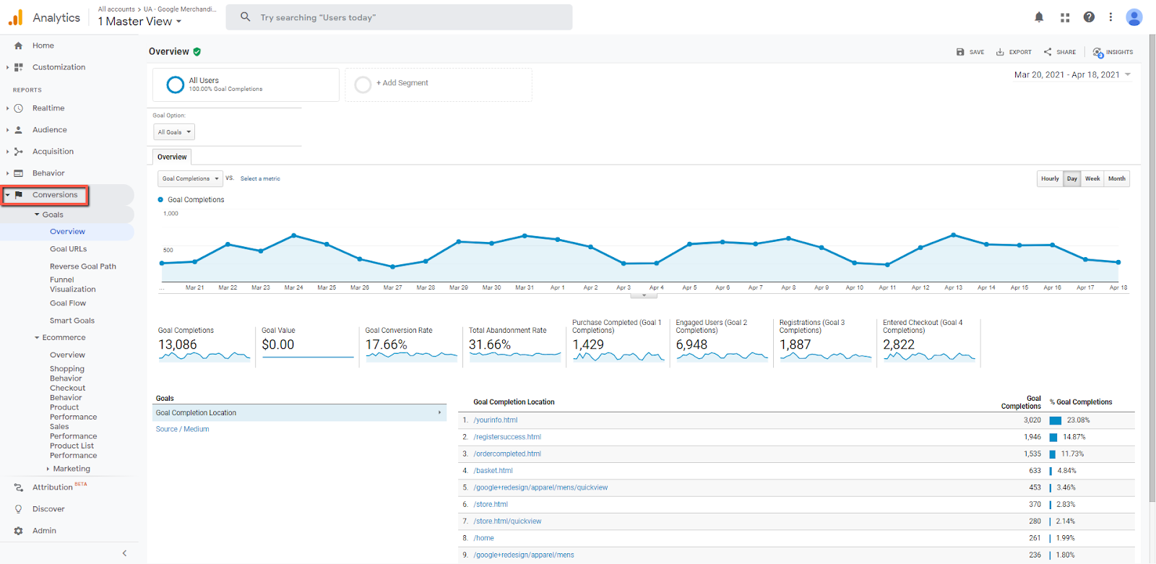Viewport: 1156px width, 564px height.
Task: Switch chart granularity to Day
Action: [1072, 179]
